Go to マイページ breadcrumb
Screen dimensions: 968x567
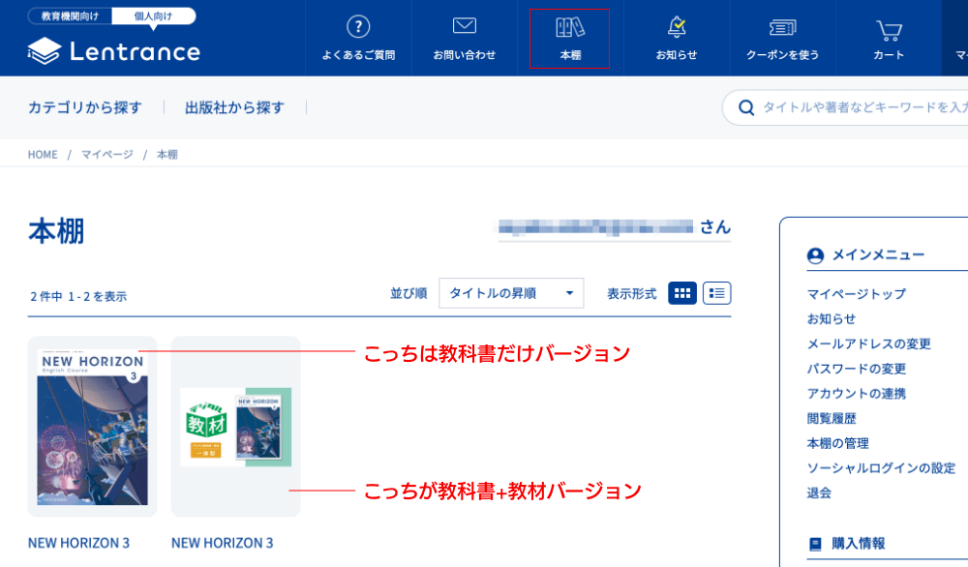tap(107, 154)
